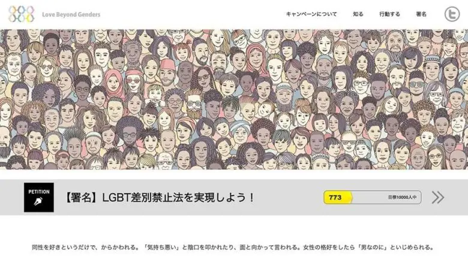Viewport: 468px width, 258px height.
Task: Click the word PETITION on black badge
Action: point(39,192)
